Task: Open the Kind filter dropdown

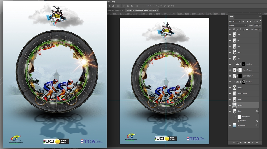Action: (x=235, y=21)
